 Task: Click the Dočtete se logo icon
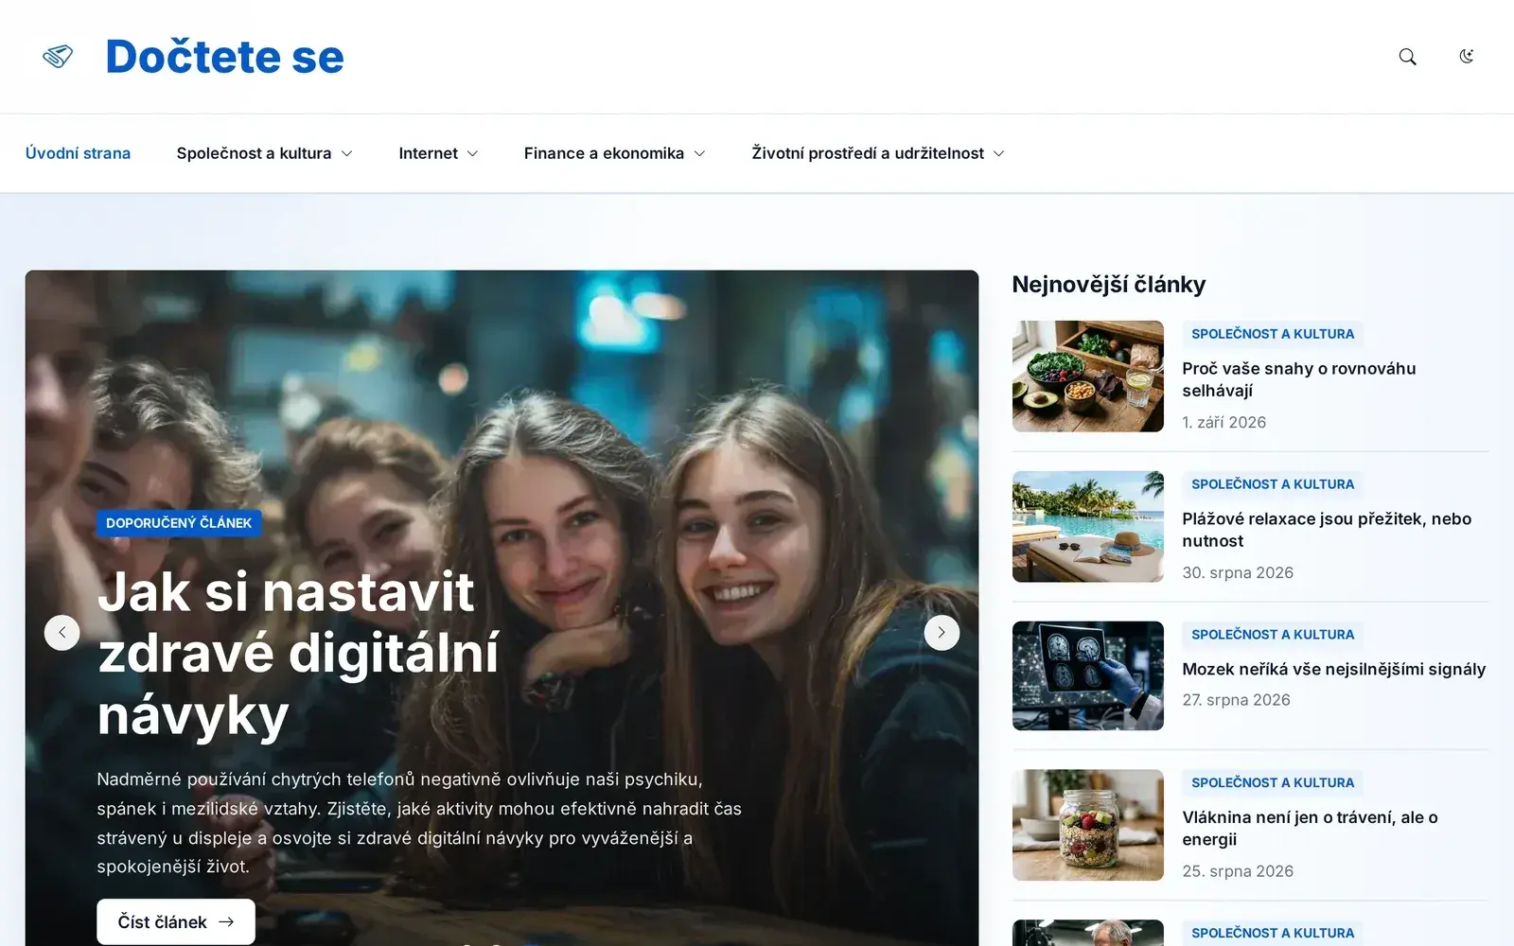58,57
